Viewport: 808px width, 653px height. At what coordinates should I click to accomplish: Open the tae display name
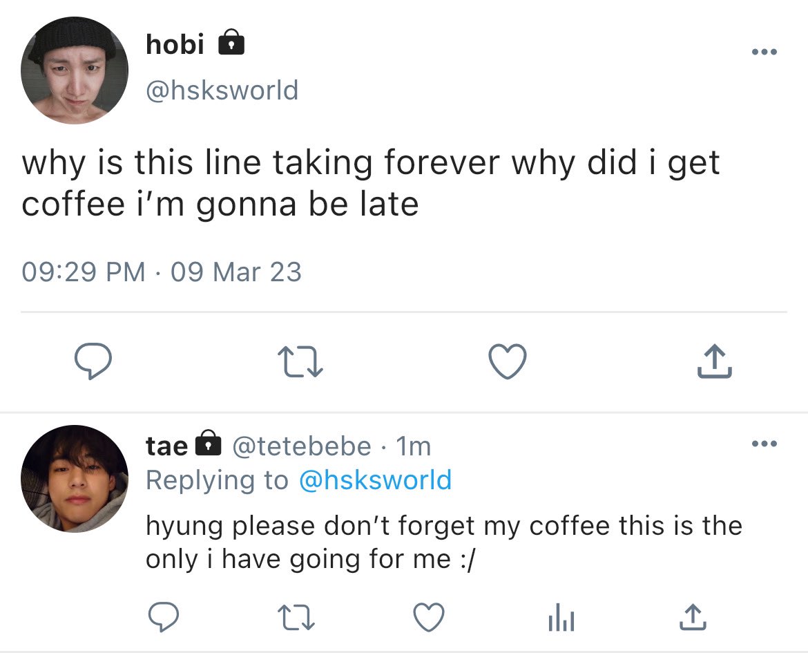pos(166,446)
